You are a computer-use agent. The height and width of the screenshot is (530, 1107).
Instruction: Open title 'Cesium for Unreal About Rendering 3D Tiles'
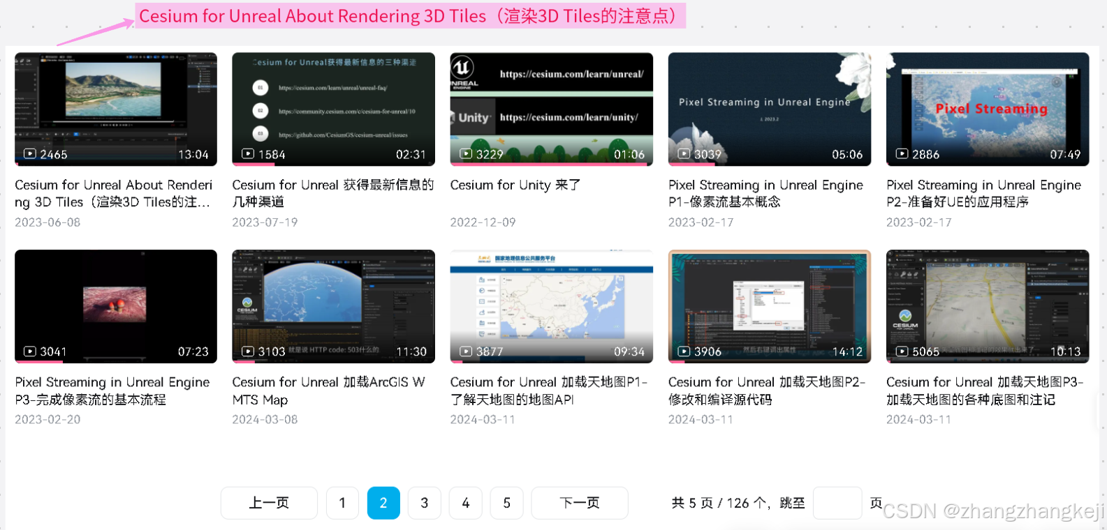click(114, 193)
